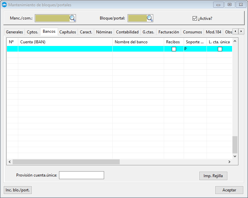248x198 pixels.
Task: Click the grid's scroll down arrow
Action: [x=235, y=156]
